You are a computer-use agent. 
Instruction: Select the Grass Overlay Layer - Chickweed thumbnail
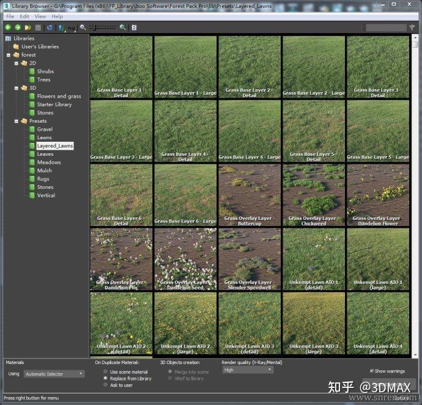pos(314,194)
